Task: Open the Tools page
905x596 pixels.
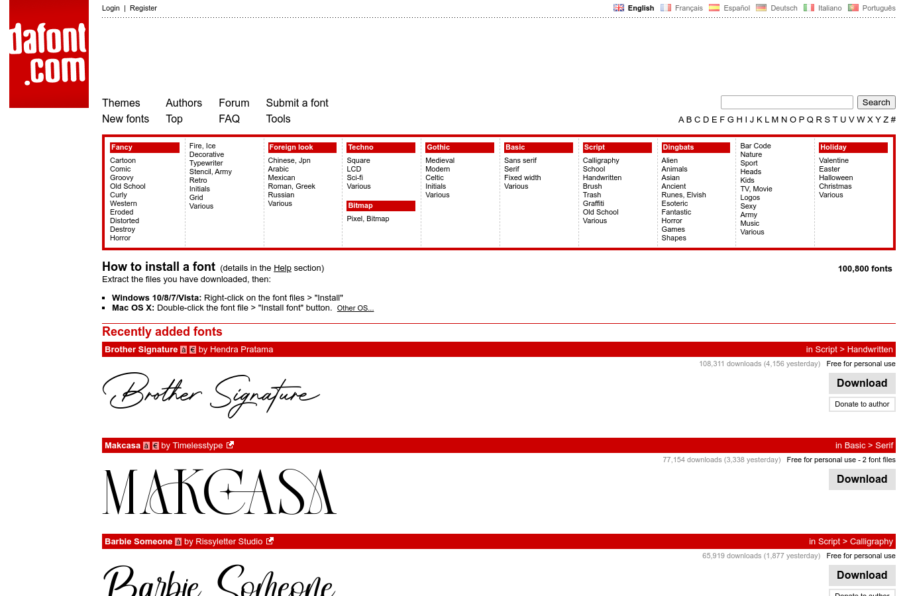Action: 278,119
